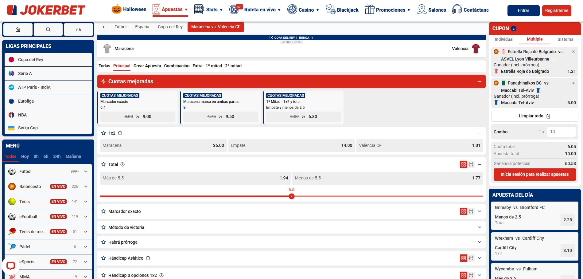
Task: Click the Registrarme button
Action: tap(557, 10)
